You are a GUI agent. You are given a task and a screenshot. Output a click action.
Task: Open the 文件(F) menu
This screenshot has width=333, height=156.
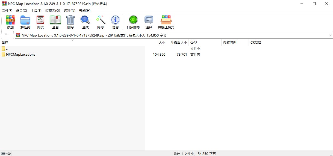7,10
